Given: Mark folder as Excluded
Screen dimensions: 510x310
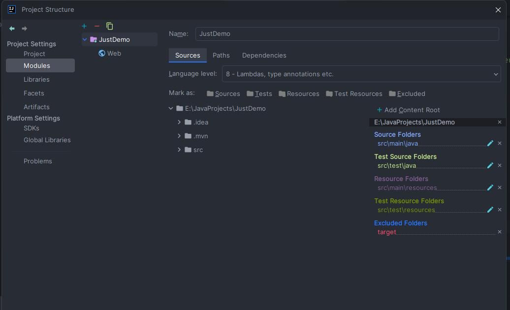Looking at the screenshot, I should coord(407,93).
